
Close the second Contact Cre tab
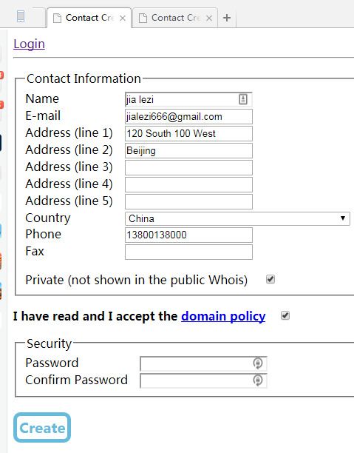click(x=209, y=19)
